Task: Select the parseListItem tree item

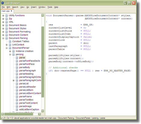Action: (26, 90)
